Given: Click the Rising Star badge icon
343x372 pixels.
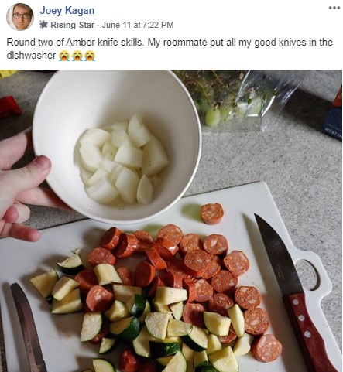Looking at the screenshot, I should pyautogui.click(x=44, y=25).
